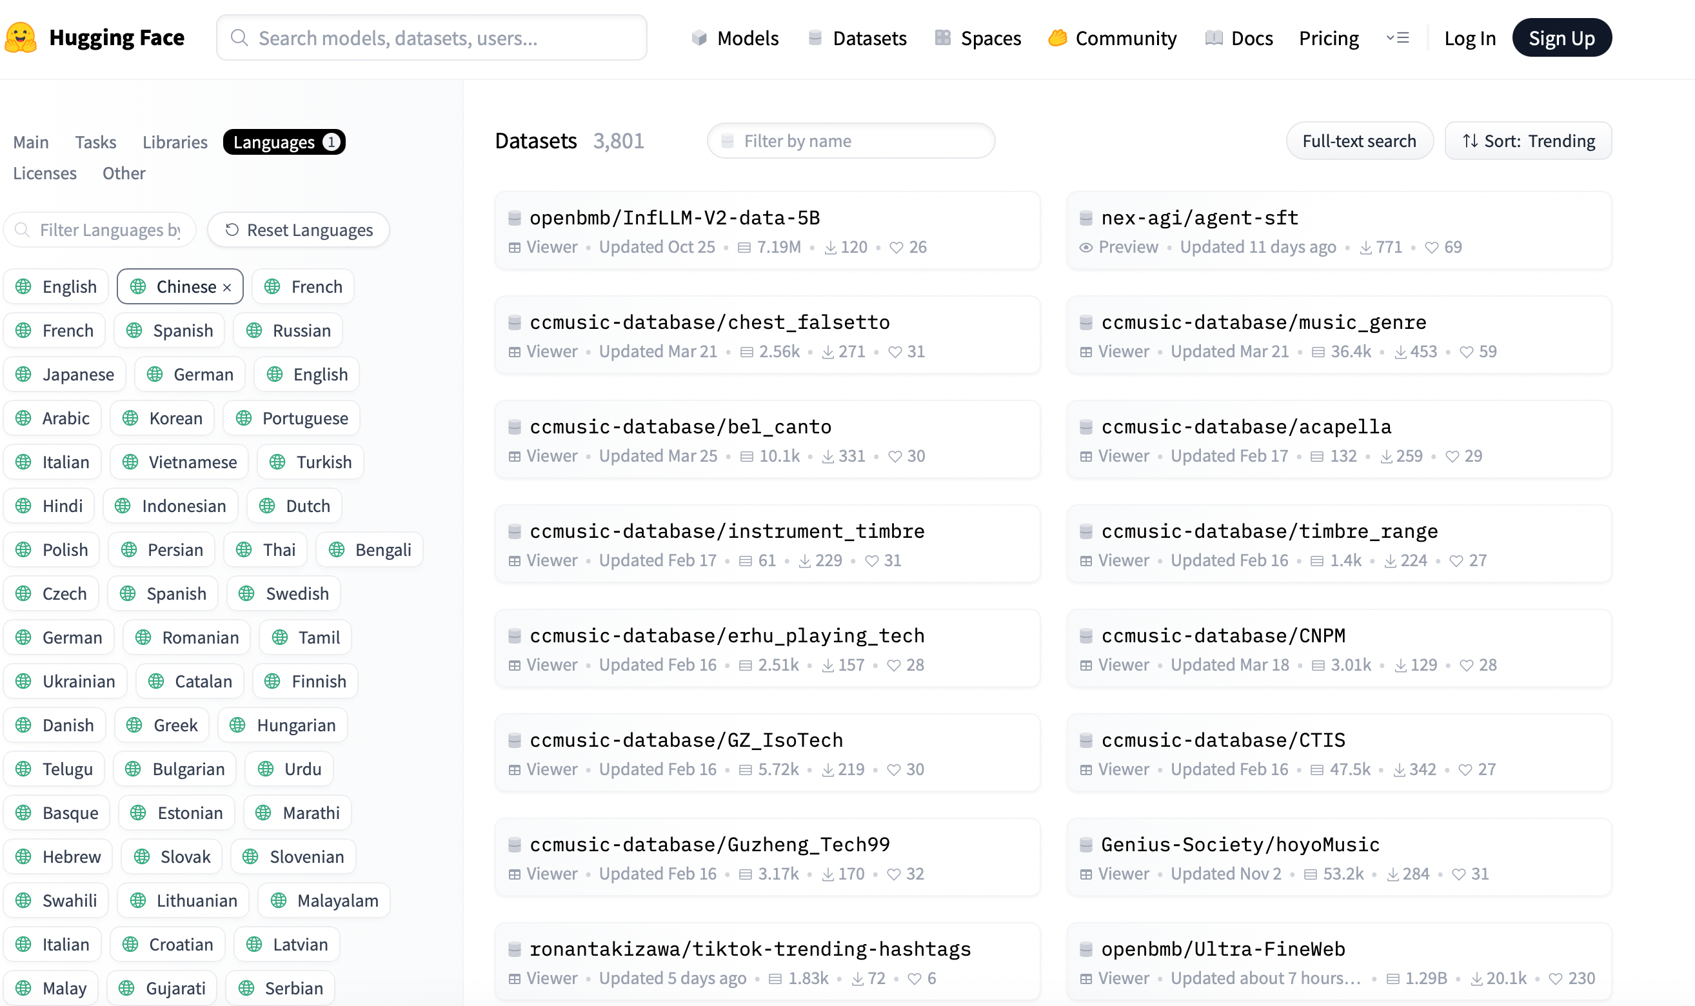Click the Sign Up button
1695x1006 pixels.
1562,38
